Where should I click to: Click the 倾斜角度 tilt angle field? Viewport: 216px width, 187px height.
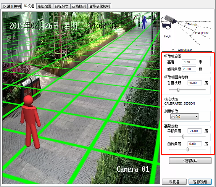[x=189, y=69]
